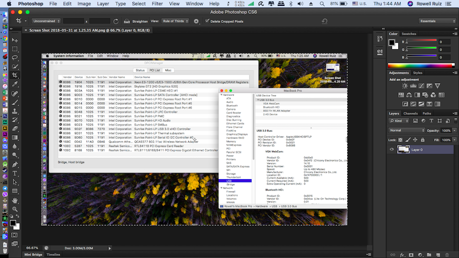Select the Pen tool
Screen dimensions: 459x258
15,164
